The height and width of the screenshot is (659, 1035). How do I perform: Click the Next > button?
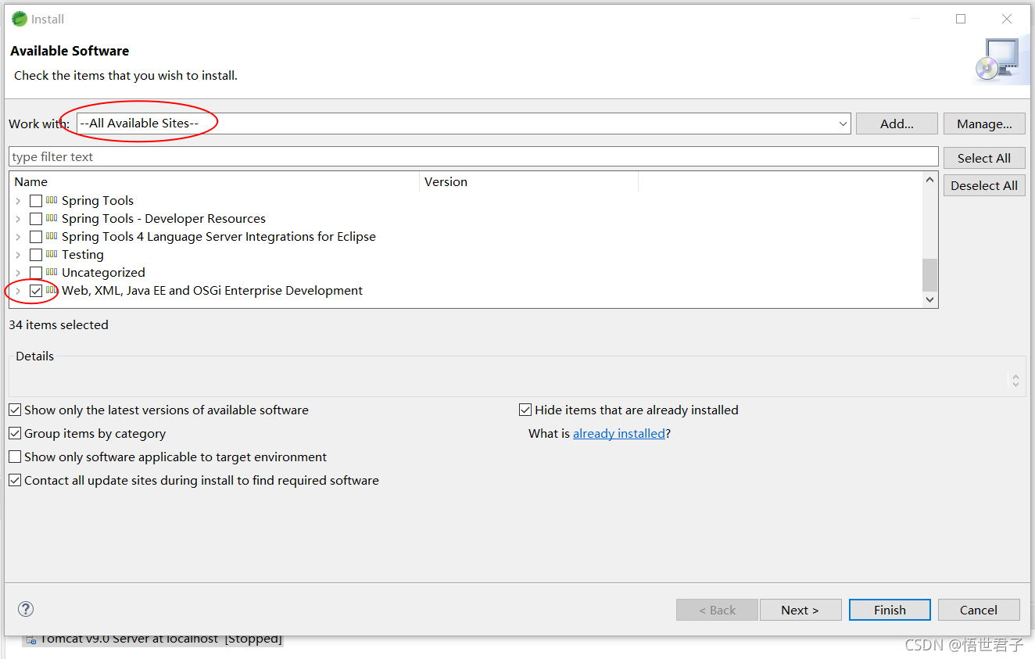coord(800,610)
